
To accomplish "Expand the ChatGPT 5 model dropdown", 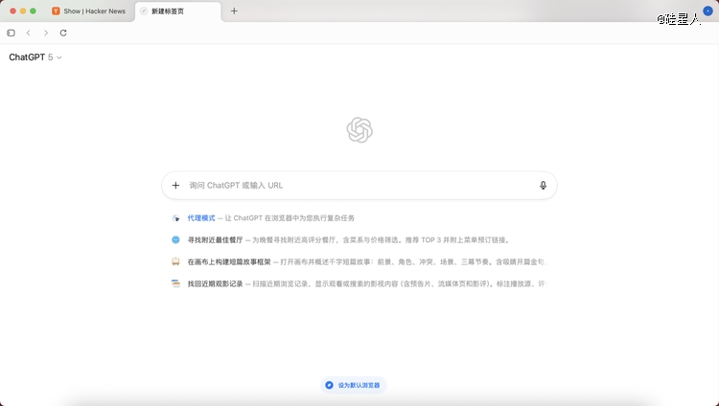I will (x=36, y=57).
